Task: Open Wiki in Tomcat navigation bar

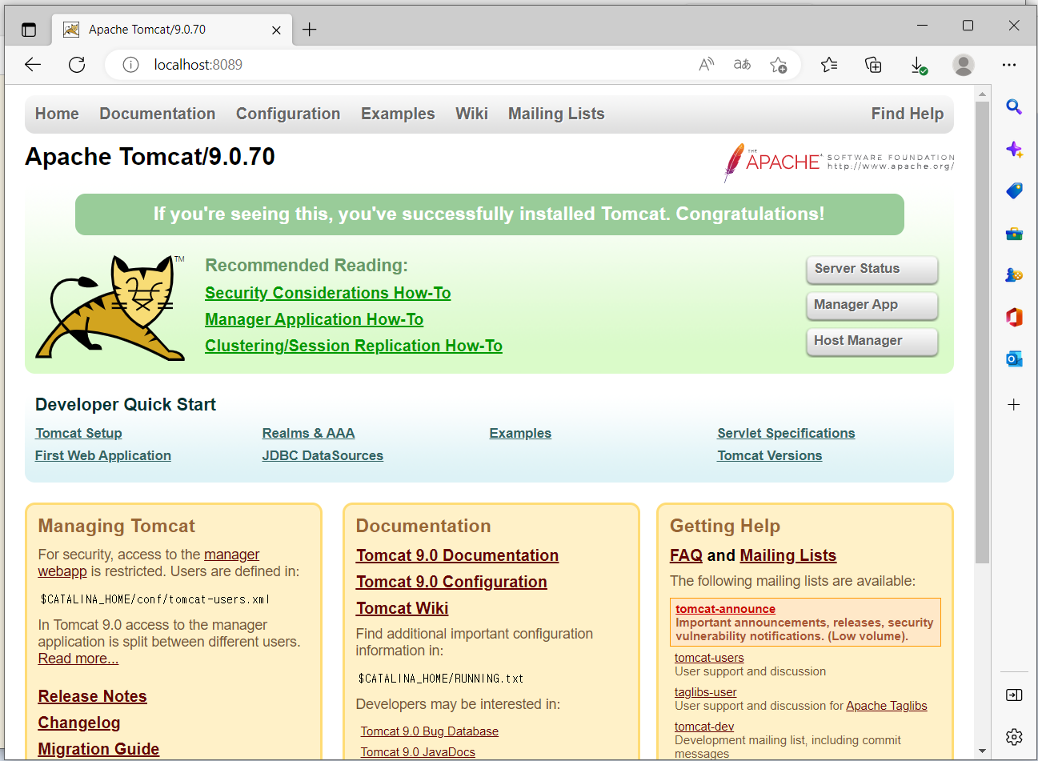Action: point(471,114)
